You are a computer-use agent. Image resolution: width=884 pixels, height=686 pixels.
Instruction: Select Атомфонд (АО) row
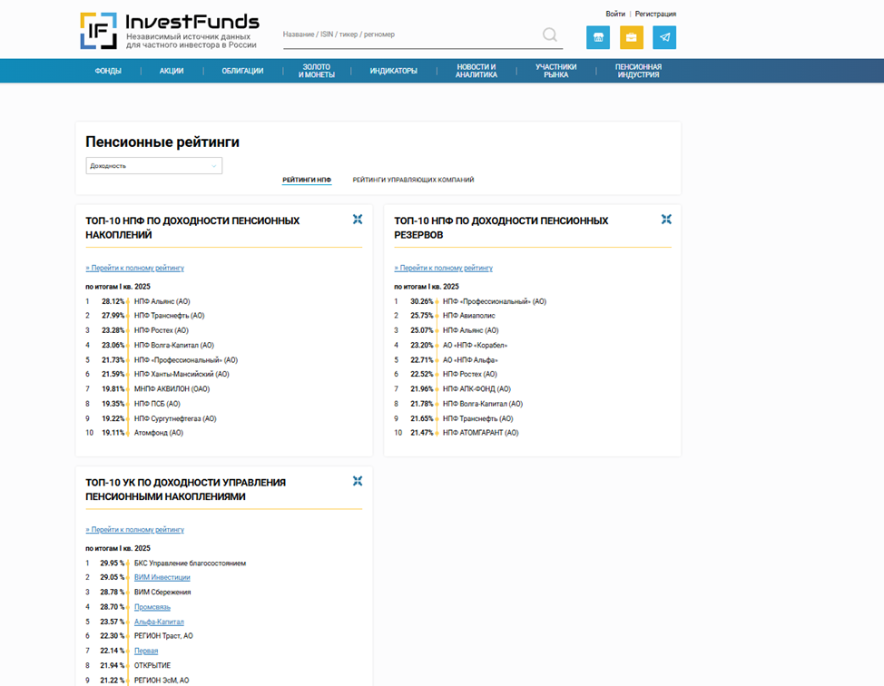[x=159, y=433]
